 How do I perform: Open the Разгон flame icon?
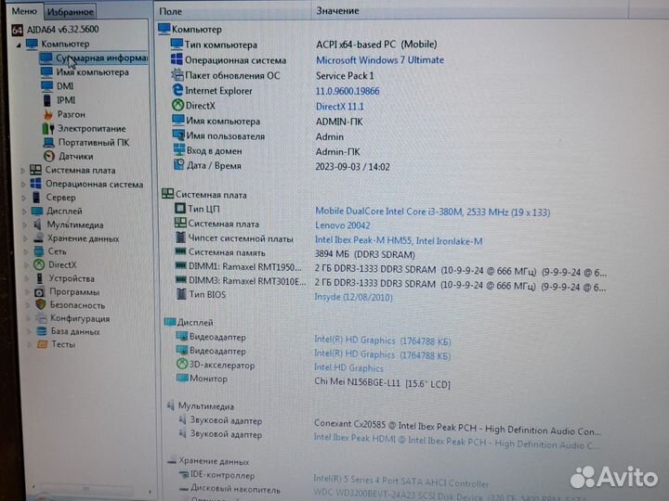(48, 114)
